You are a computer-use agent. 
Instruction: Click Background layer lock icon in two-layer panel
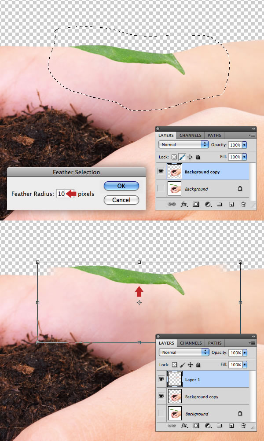[240, 189]
